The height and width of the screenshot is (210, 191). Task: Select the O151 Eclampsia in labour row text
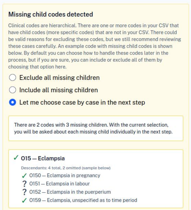click(x=59, y=184)
